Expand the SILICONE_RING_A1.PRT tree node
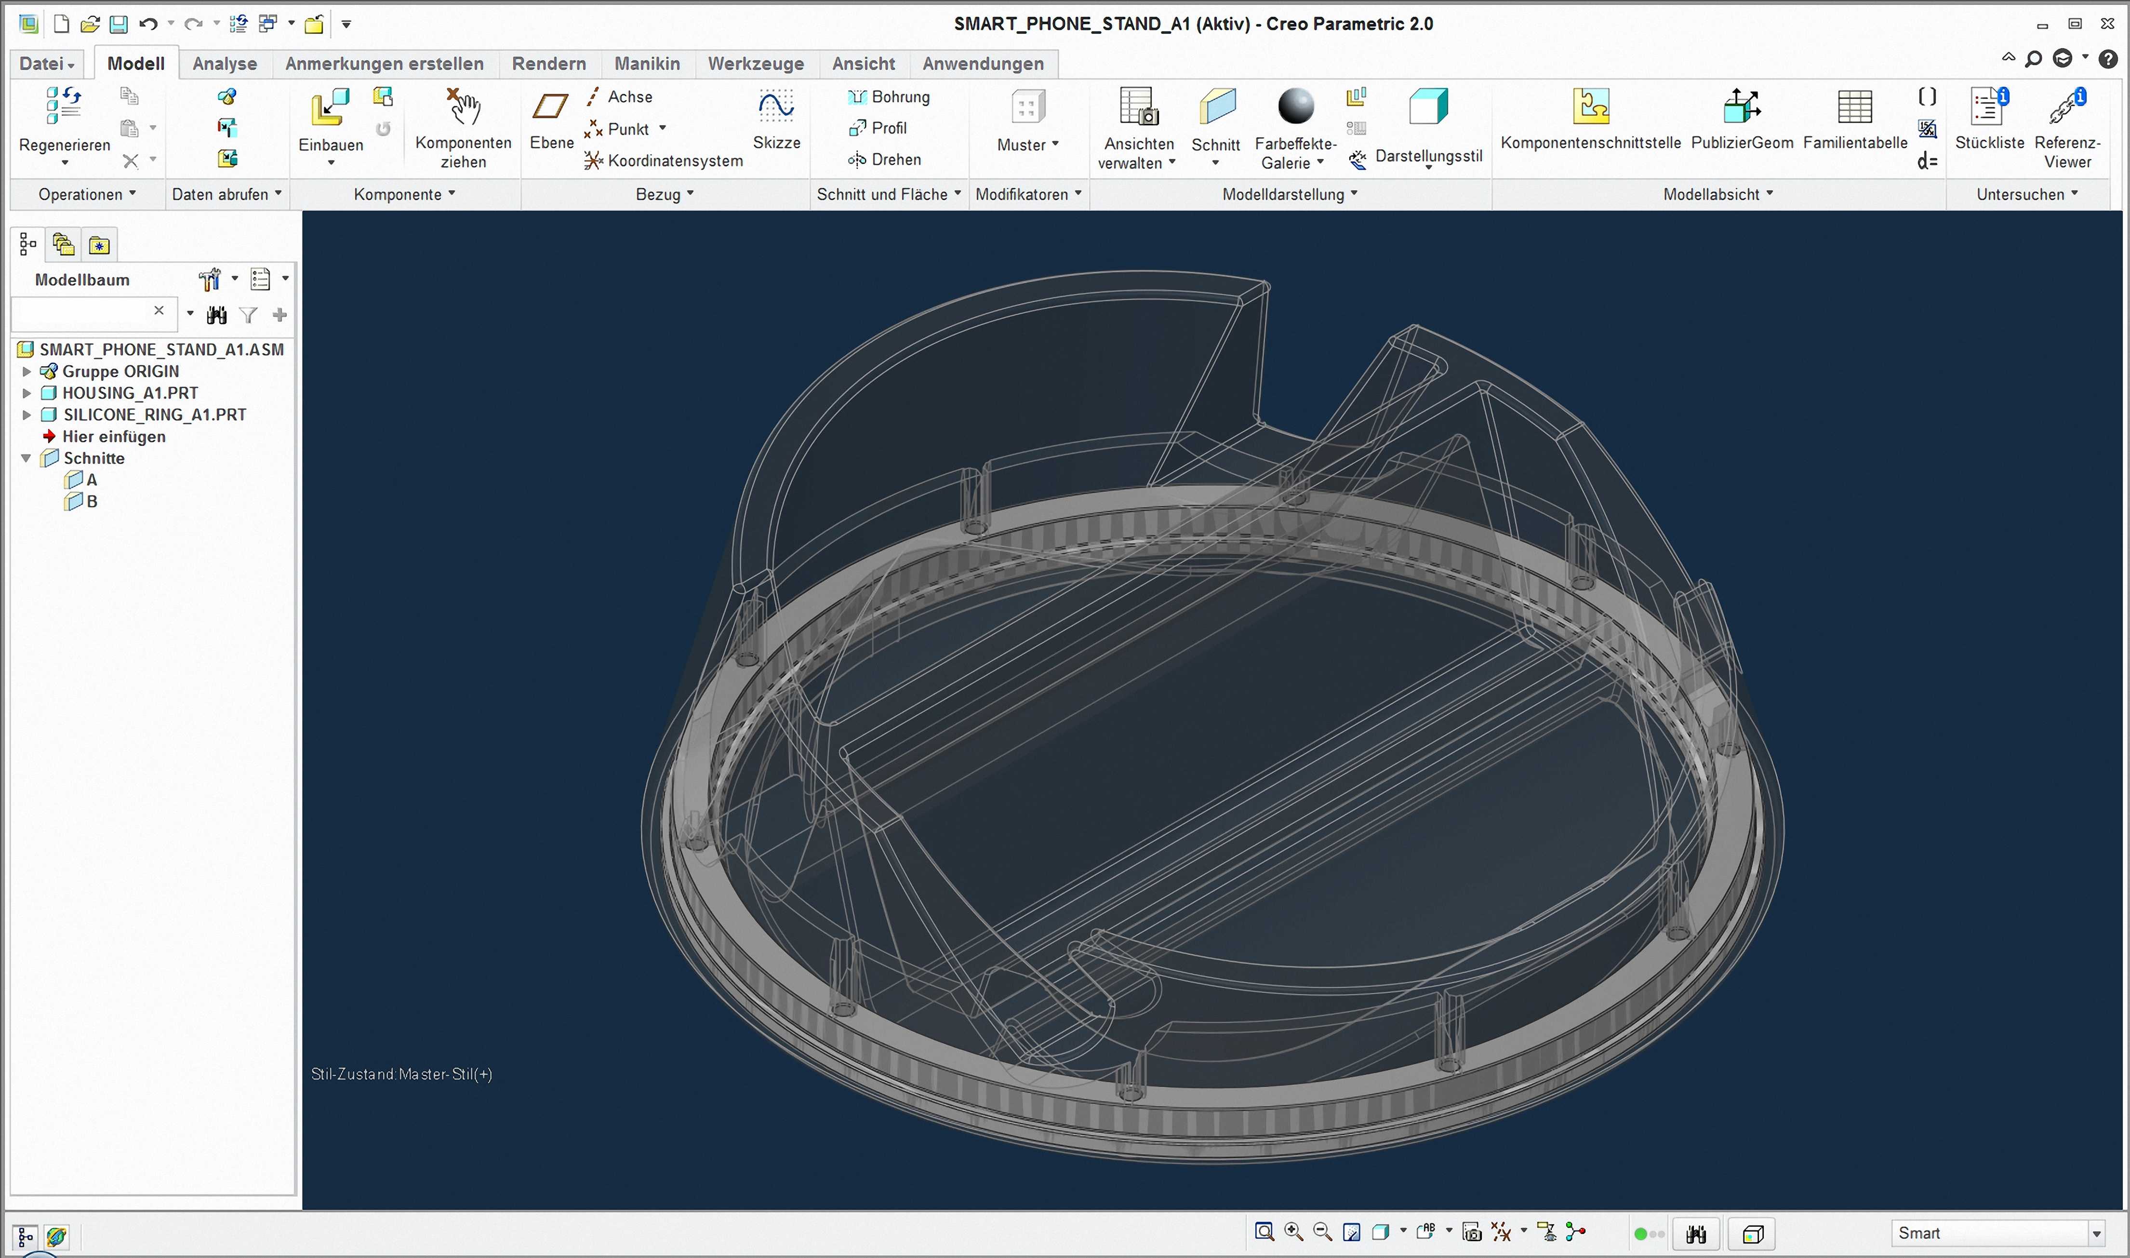 27,415
